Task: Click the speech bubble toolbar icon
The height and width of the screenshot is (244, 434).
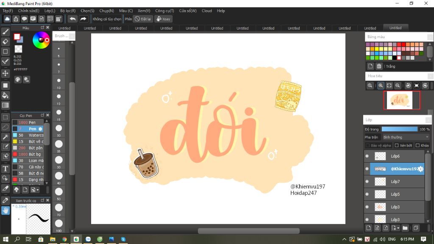Action: click(24, 19)
